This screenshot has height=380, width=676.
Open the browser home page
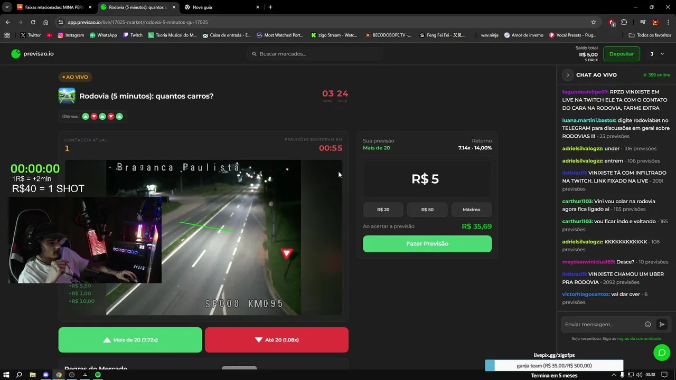46,22
